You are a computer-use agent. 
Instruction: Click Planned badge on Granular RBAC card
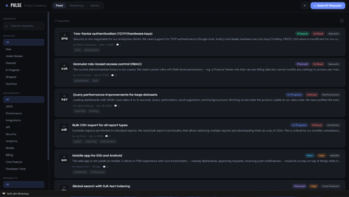pyautogui.click(x=302, y=64)
